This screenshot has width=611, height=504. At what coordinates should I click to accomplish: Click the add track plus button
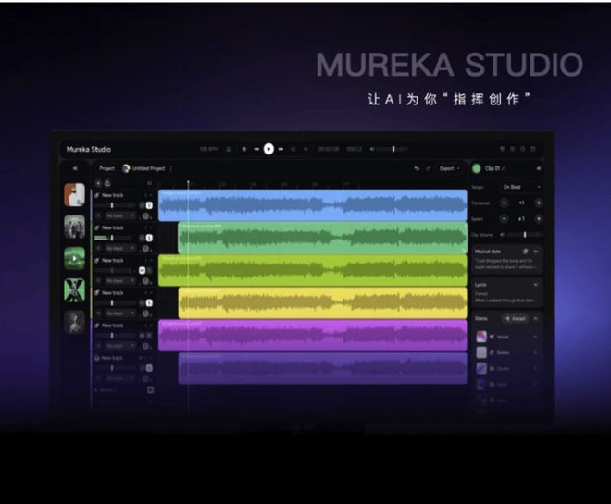coord(98,183)
